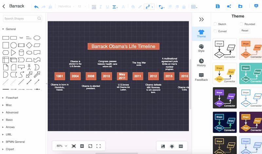Toggle the brightness mode sun icon
Screen dimensions: 262x154
point(172,146)
